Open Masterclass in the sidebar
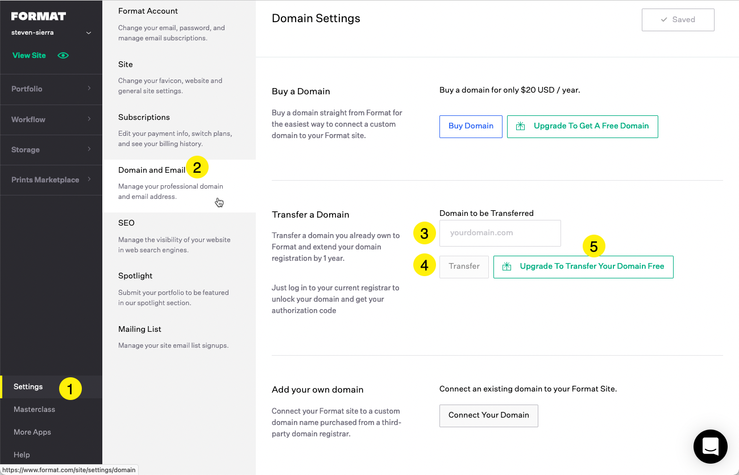This screenshot has height=475, width=739. coord(34,410)
